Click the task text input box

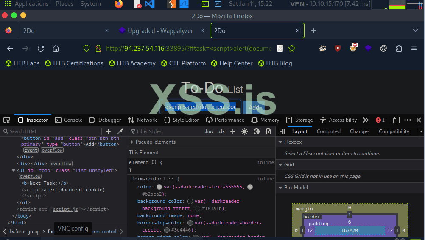(200, 107)
